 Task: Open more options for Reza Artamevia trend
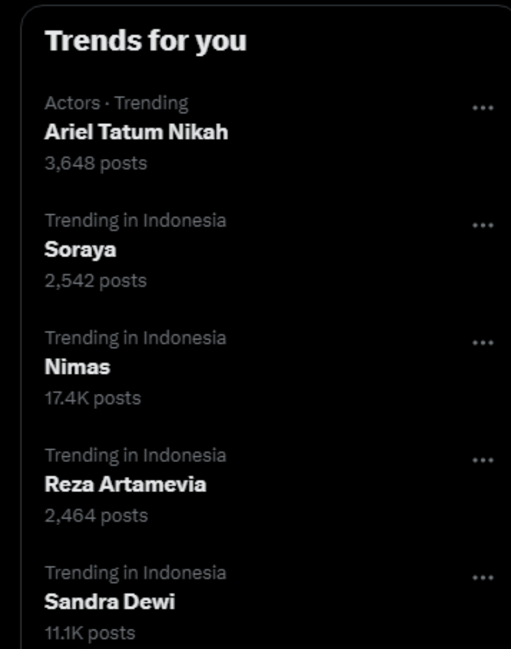coord(483,460)
